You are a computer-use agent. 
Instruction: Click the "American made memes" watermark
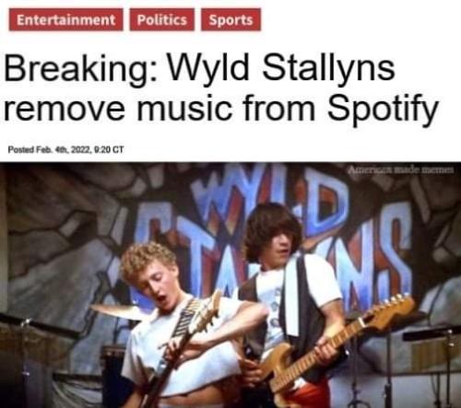[400, 169]
